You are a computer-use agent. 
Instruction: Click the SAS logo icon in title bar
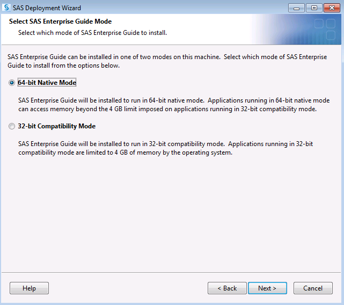click(6, 8)
